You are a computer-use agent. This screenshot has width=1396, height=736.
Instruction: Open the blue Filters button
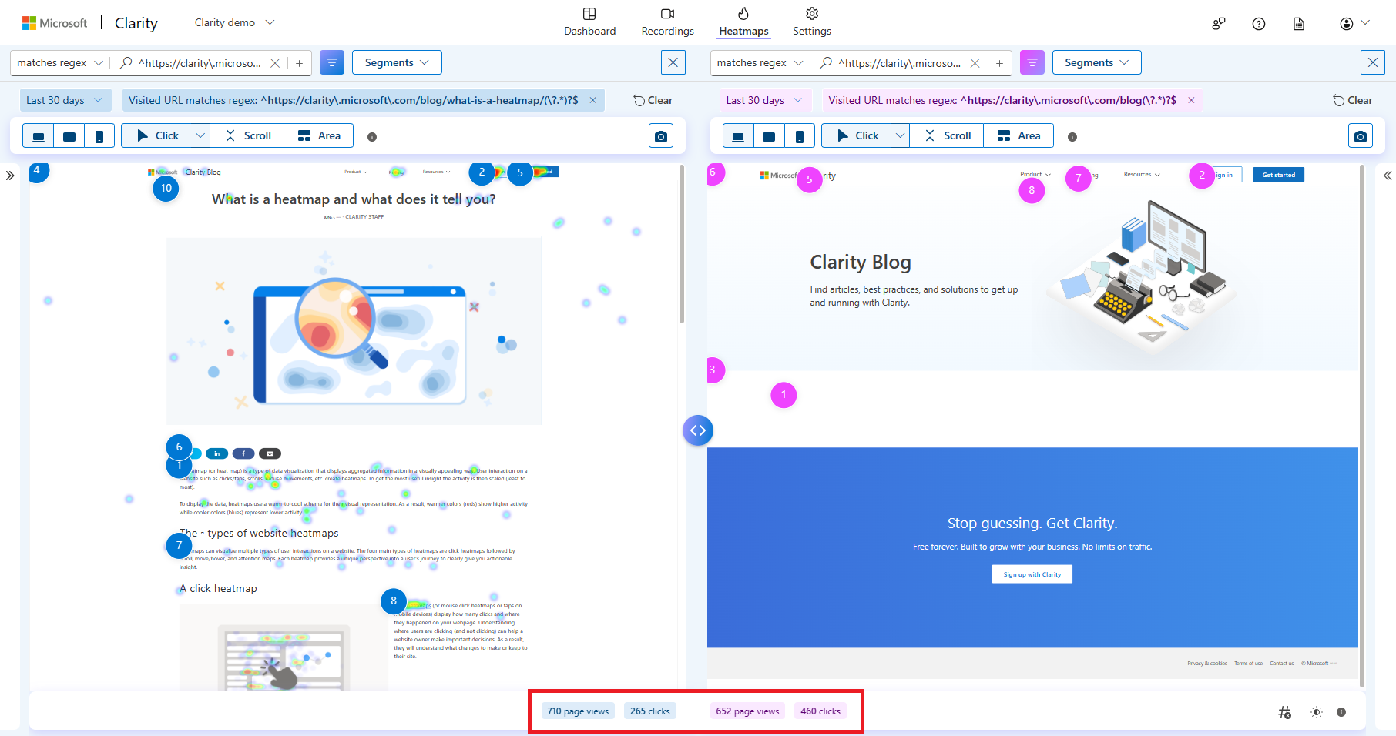[332, 62]
